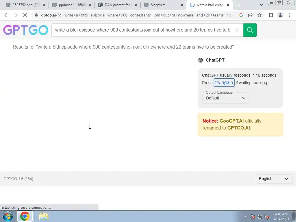Clear the search query with the X icon

click(237, 30)
